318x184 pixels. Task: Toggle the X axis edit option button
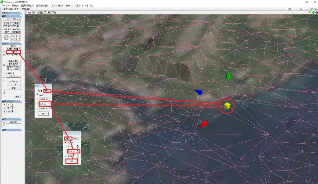[x=4, y=105]
